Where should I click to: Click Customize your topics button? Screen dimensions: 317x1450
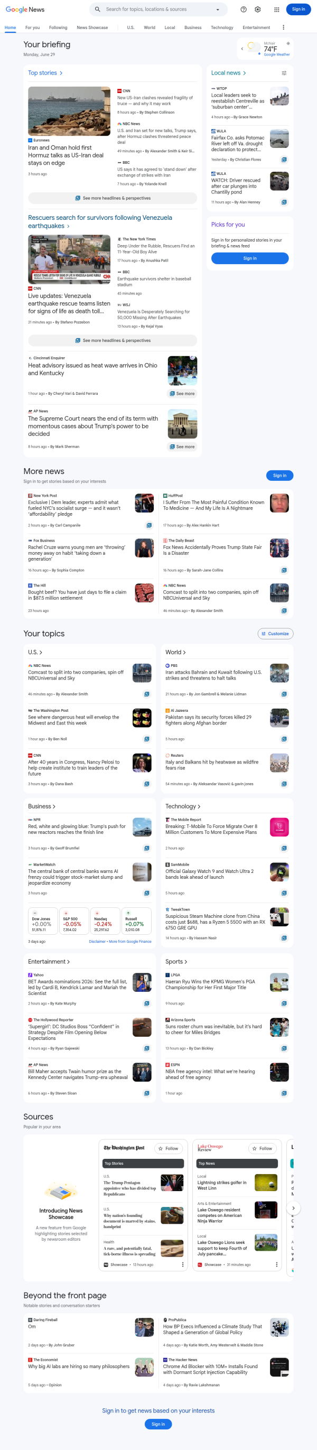point(275,633)
